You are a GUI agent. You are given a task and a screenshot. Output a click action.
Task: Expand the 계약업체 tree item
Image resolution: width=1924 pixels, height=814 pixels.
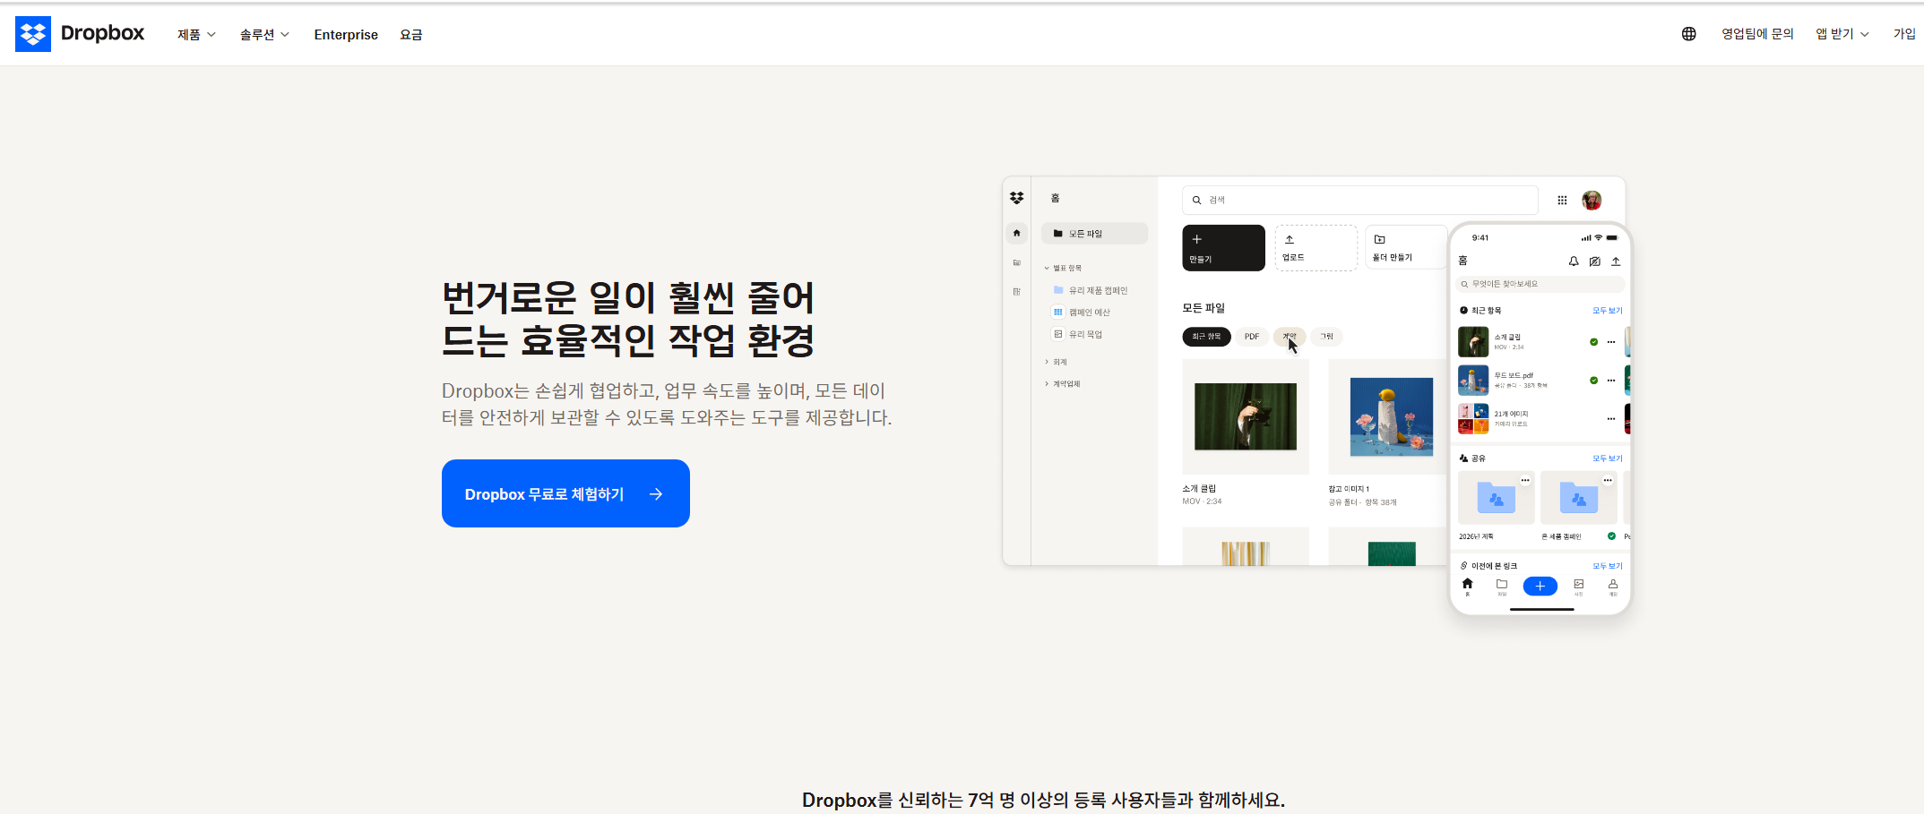click(1063, 383)
